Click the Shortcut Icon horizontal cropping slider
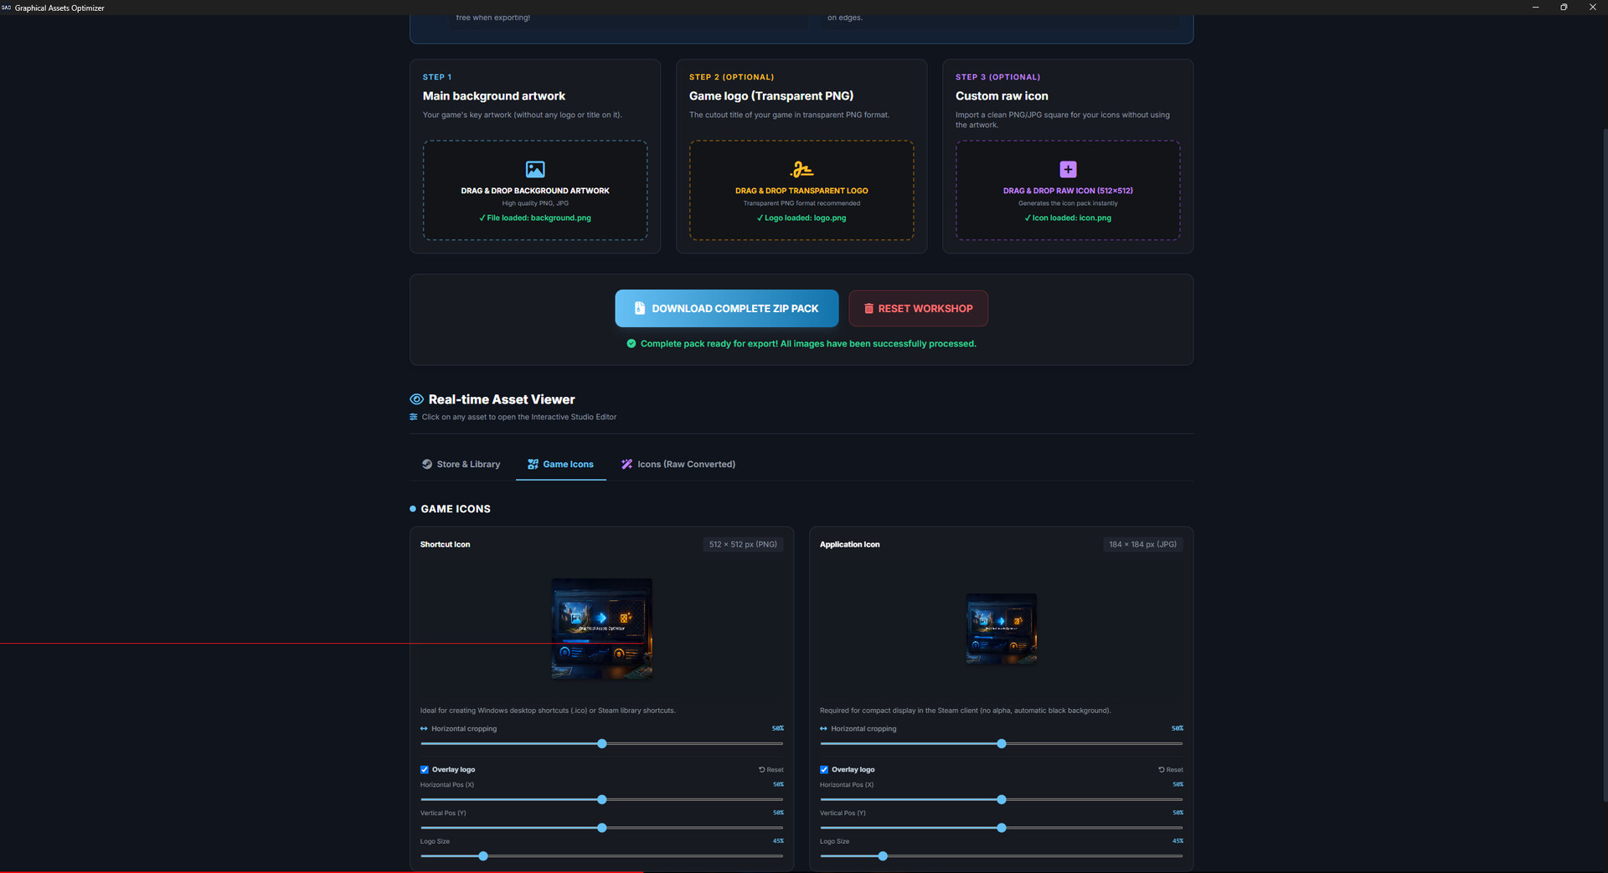The height and width of the screenshot is (873, 1608). (601, 744)
